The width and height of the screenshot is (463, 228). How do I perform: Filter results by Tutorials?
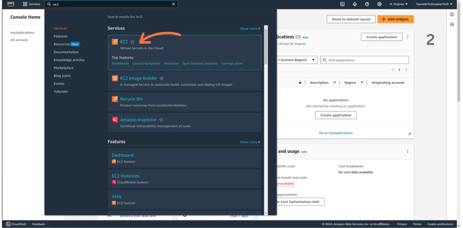point(61,91)
